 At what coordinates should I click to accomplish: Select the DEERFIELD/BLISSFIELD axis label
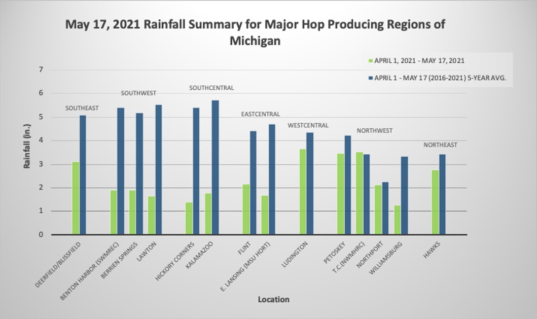[x=58, y=265]
